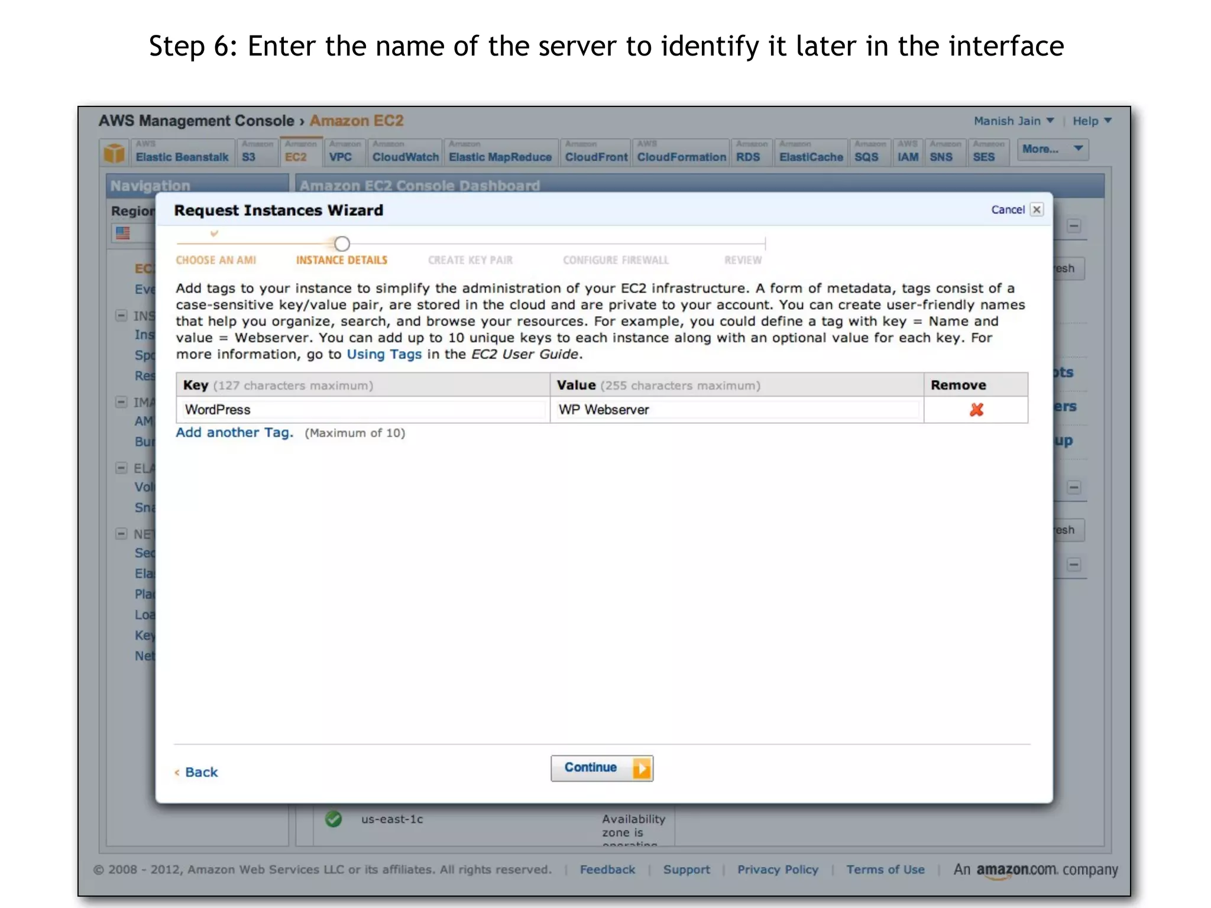Click the us-east-1c zone text
1211x908 pixels.
(392, 819)
